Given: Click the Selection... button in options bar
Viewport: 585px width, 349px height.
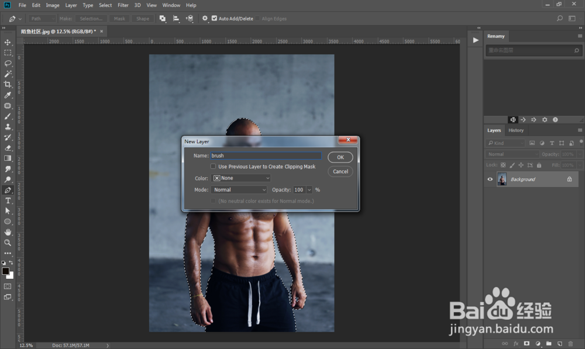Looking at the screenshot, I should click(91, 18).
